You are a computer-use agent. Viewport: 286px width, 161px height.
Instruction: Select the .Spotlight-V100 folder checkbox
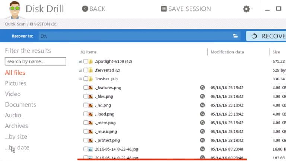86,61
